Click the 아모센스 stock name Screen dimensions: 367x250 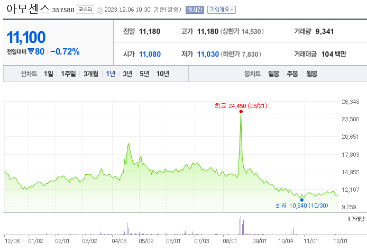(28, 9)
